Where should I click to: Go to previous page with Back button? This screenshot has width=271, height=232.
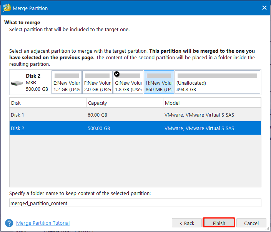tap(187, 223)
